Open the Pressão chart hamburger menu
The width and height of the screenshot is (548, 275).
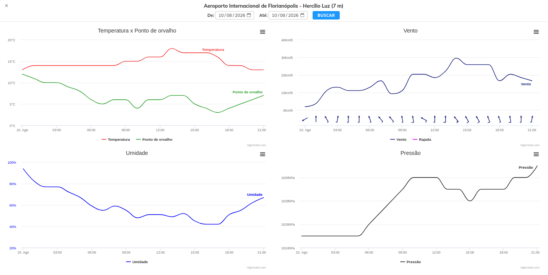(536, 154)
